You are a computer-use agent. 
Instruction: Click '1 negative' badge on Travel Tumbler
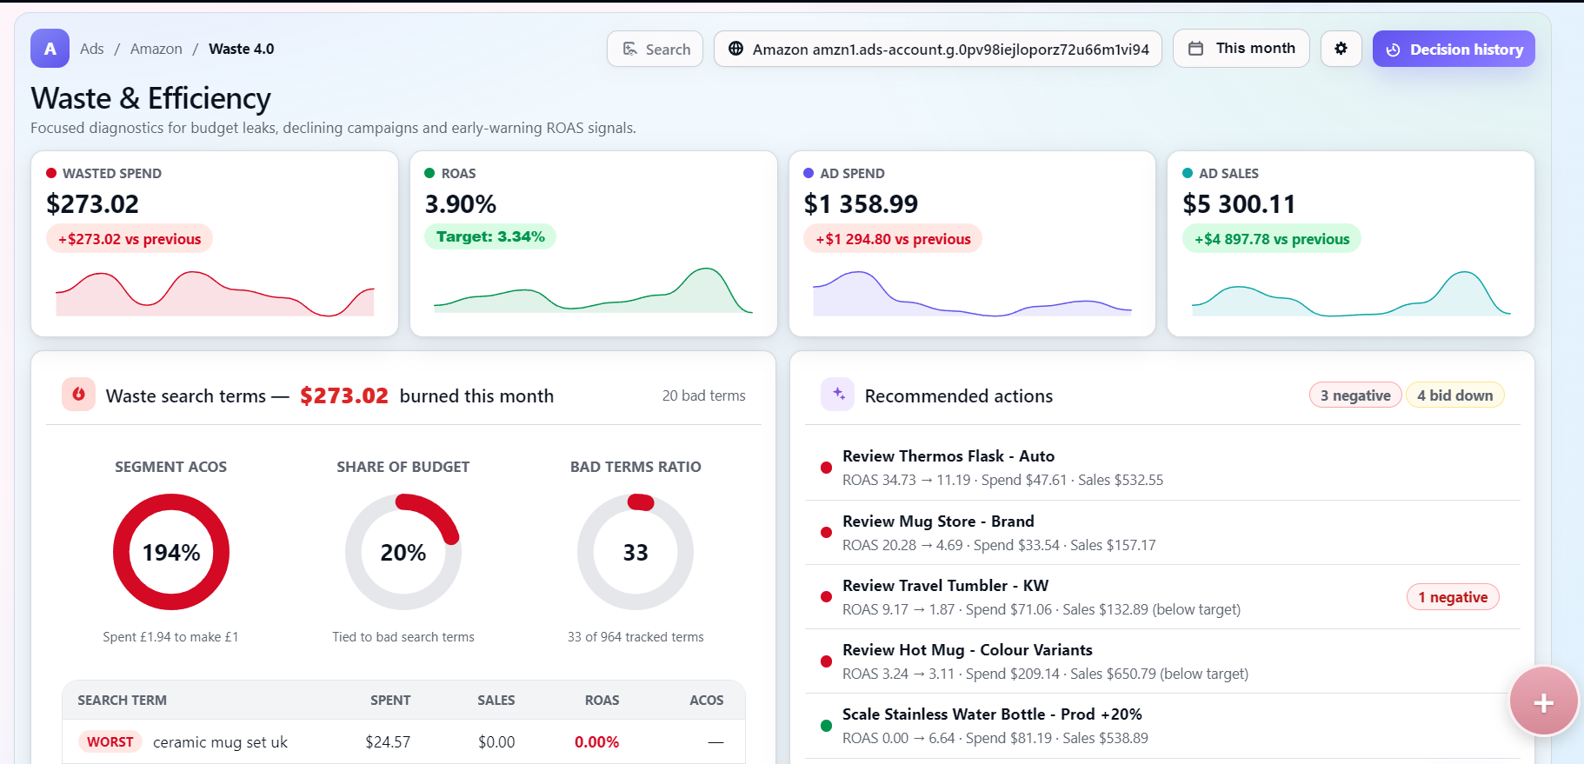1453,597
